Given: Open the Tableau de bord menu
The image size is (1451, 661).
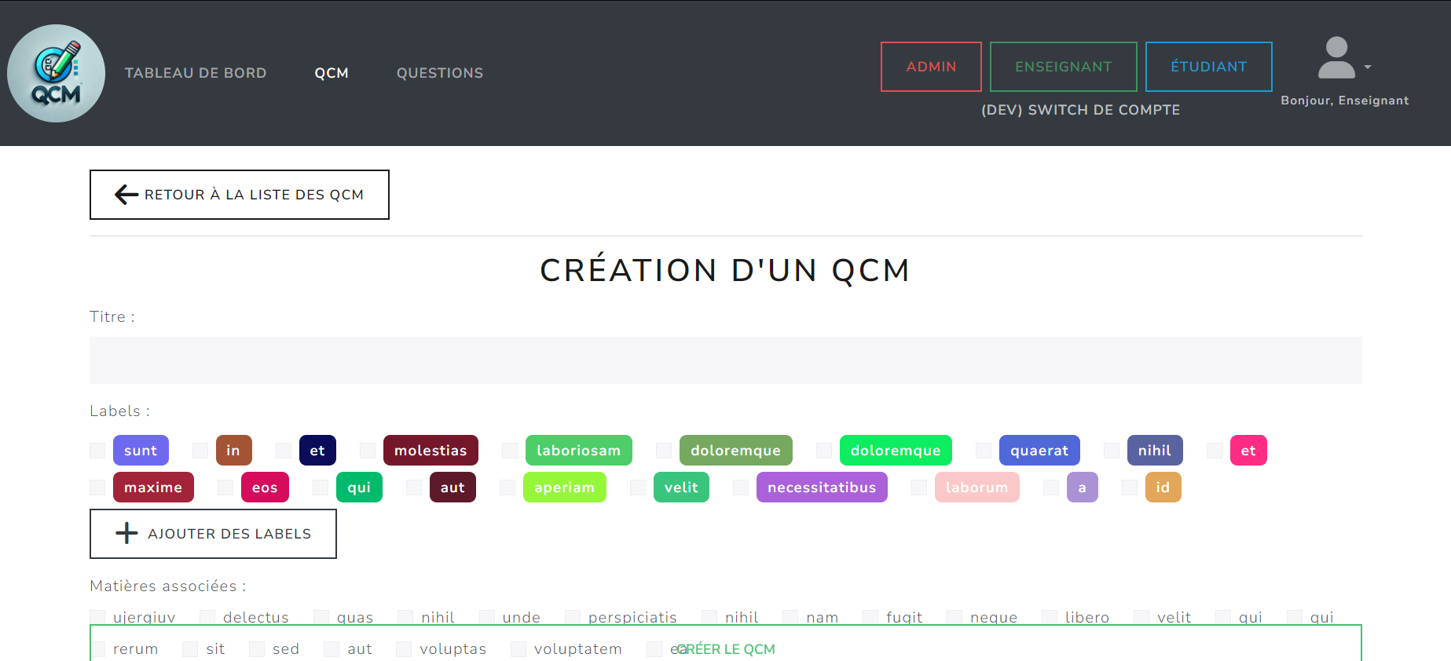Looking at the screenshot, I should (196, 73).
